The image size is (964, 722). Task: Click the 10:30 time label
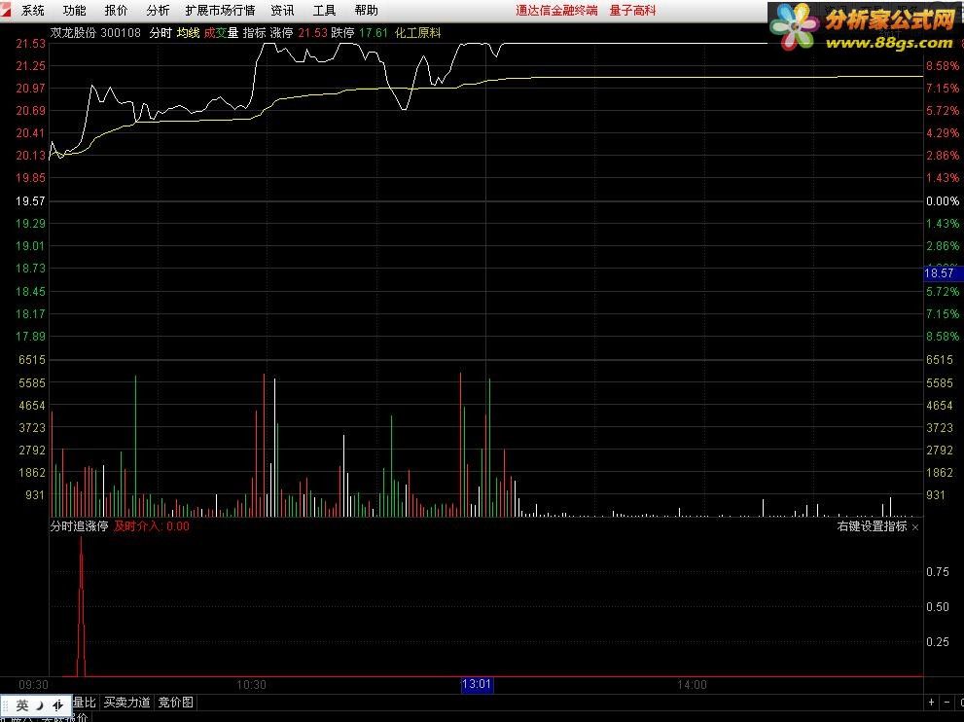(x=251, y=684)
